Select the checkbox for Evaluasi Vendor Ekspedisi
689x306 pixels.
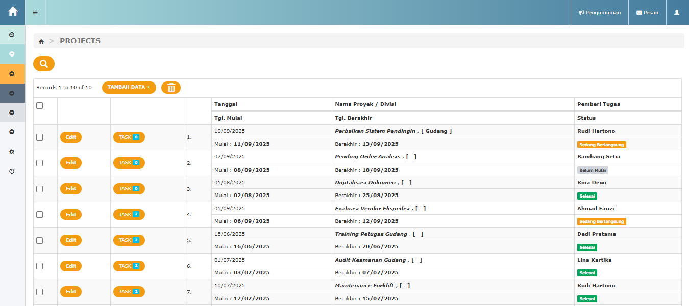click(x=40, y=214)
